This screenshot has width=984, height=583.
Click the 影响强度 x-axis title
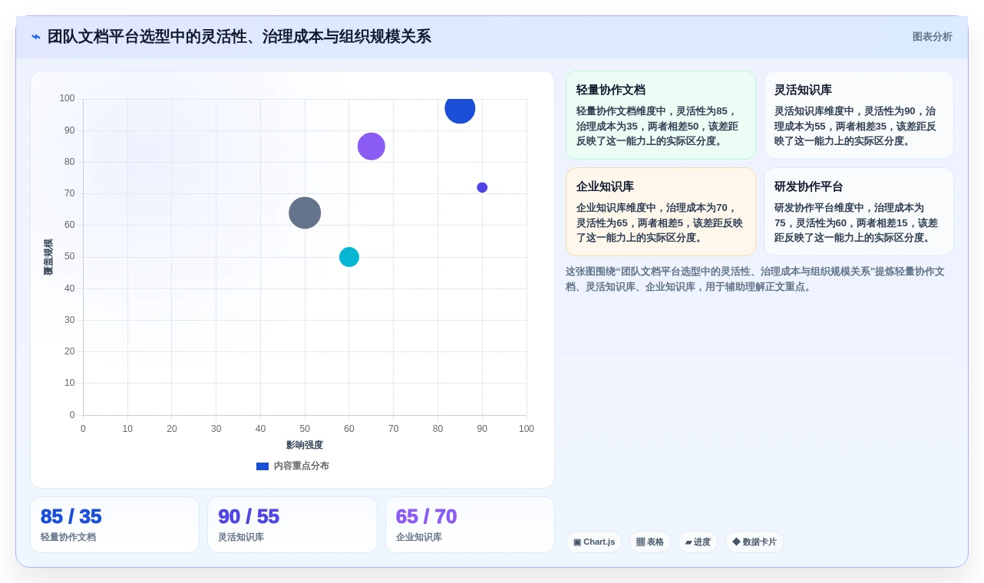coord(305,445)
